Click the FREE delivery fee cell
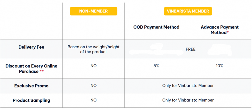 coord(191,49)
